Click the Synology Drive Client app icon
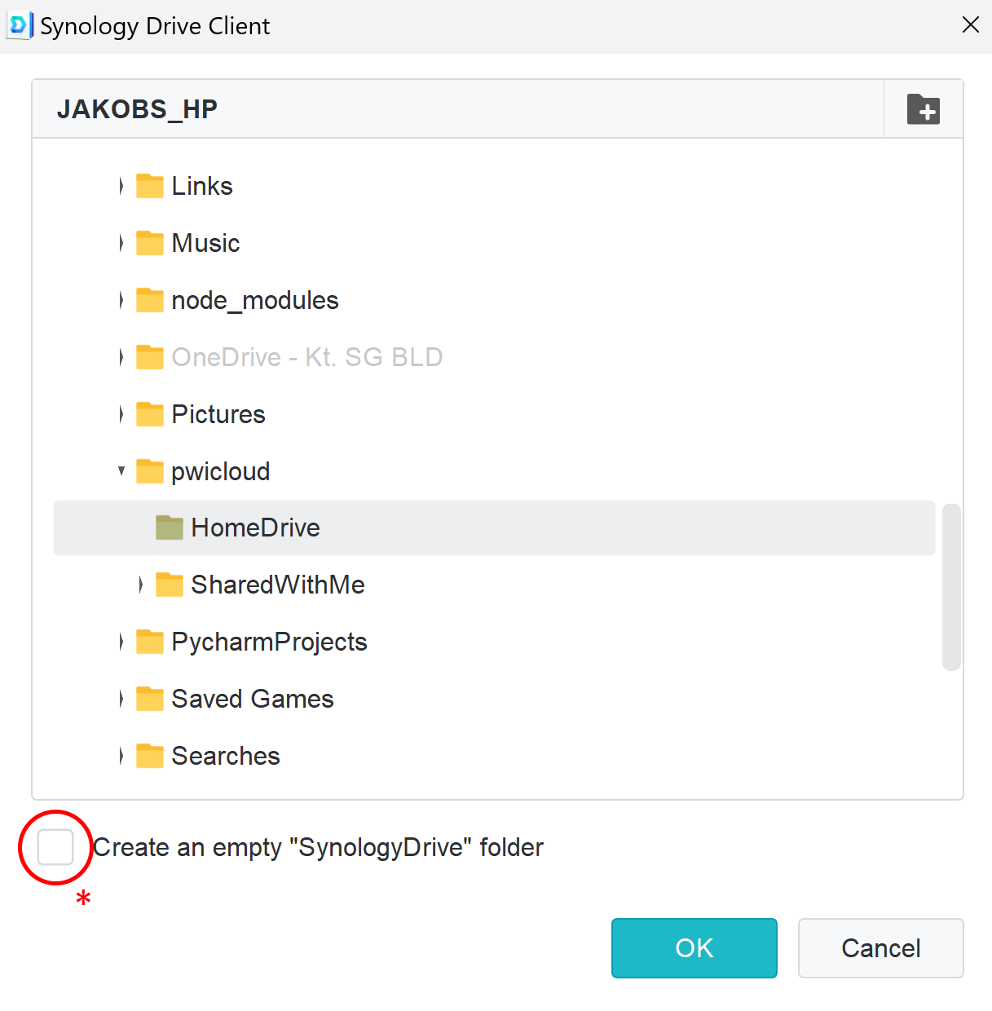 tap(19, 25)
